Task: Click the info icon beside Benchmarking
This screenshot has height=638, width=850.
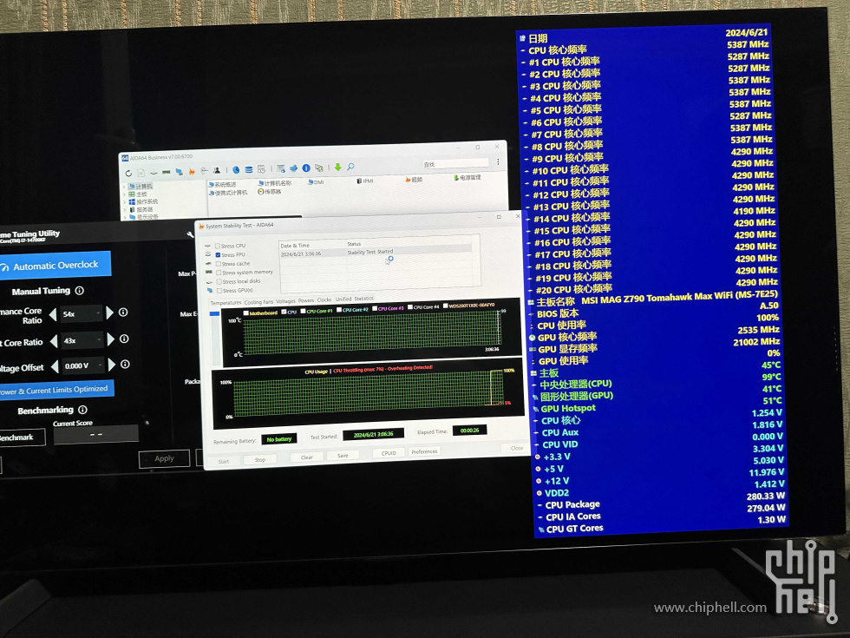Action: click(82, 410)
